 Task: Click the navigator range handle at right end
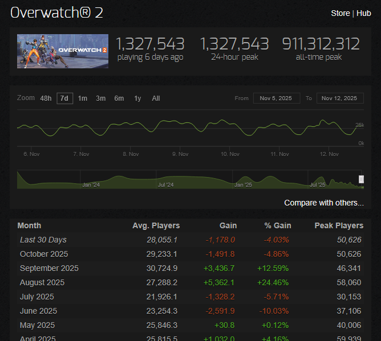point(361,179)
